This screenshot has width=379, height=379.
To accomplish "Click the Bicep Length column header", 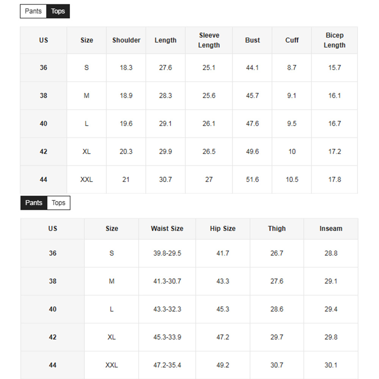I will [334, 40].
